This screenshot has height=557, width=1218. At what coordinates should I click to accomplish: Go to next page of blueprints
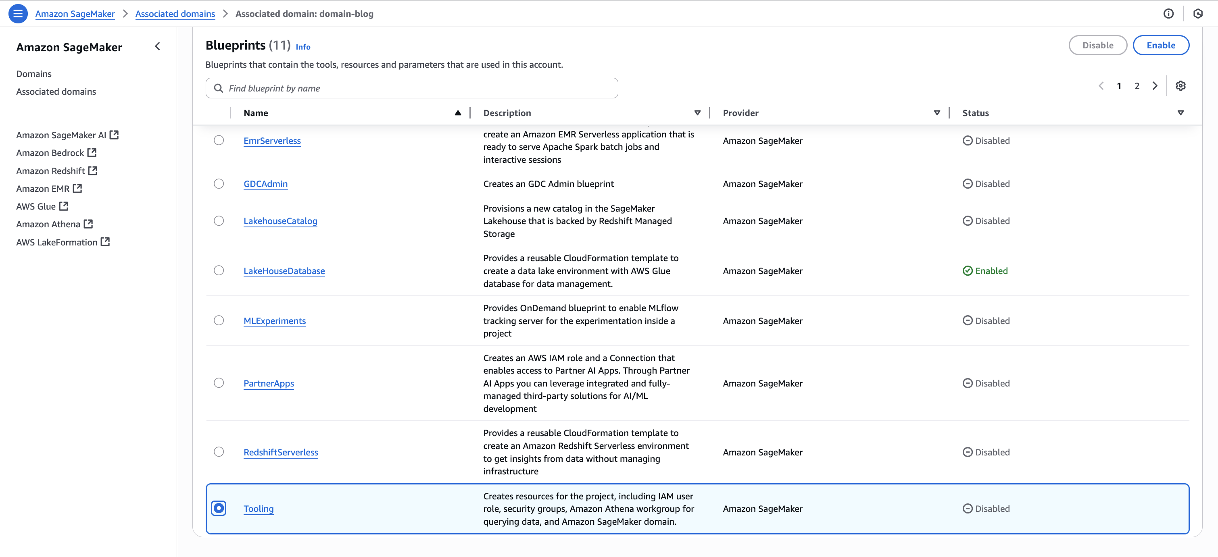point(1155,85)
